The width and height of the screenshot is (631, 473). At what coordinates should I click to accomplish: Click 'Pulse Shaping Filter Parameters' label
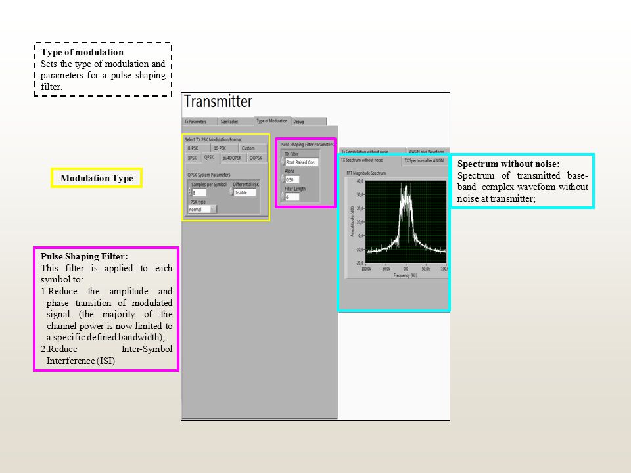click(x=307, y=145)
